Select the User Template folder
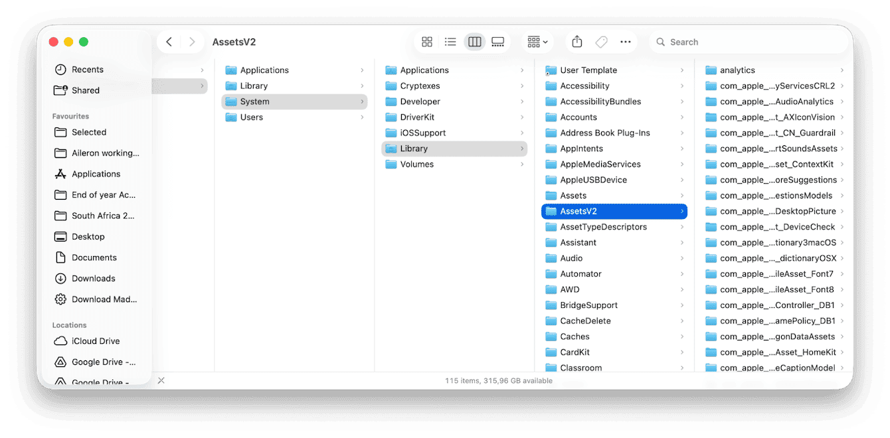The image size is (890, 438). point(614,70)
